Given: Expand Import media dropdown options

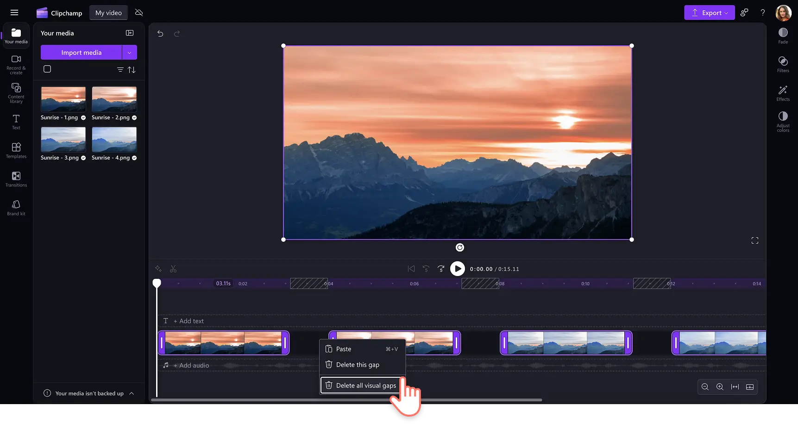Looking at the screenshot, I should pyautogui.click(x=129, y=52).
